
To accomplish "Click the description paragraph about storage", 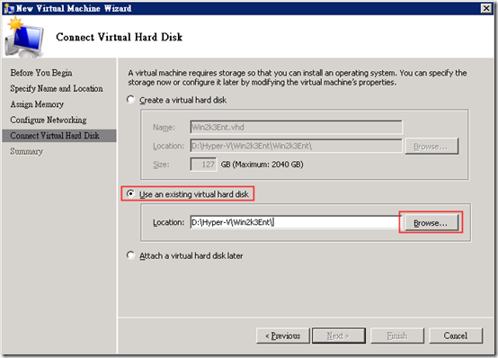I will [x=298, y=77].
